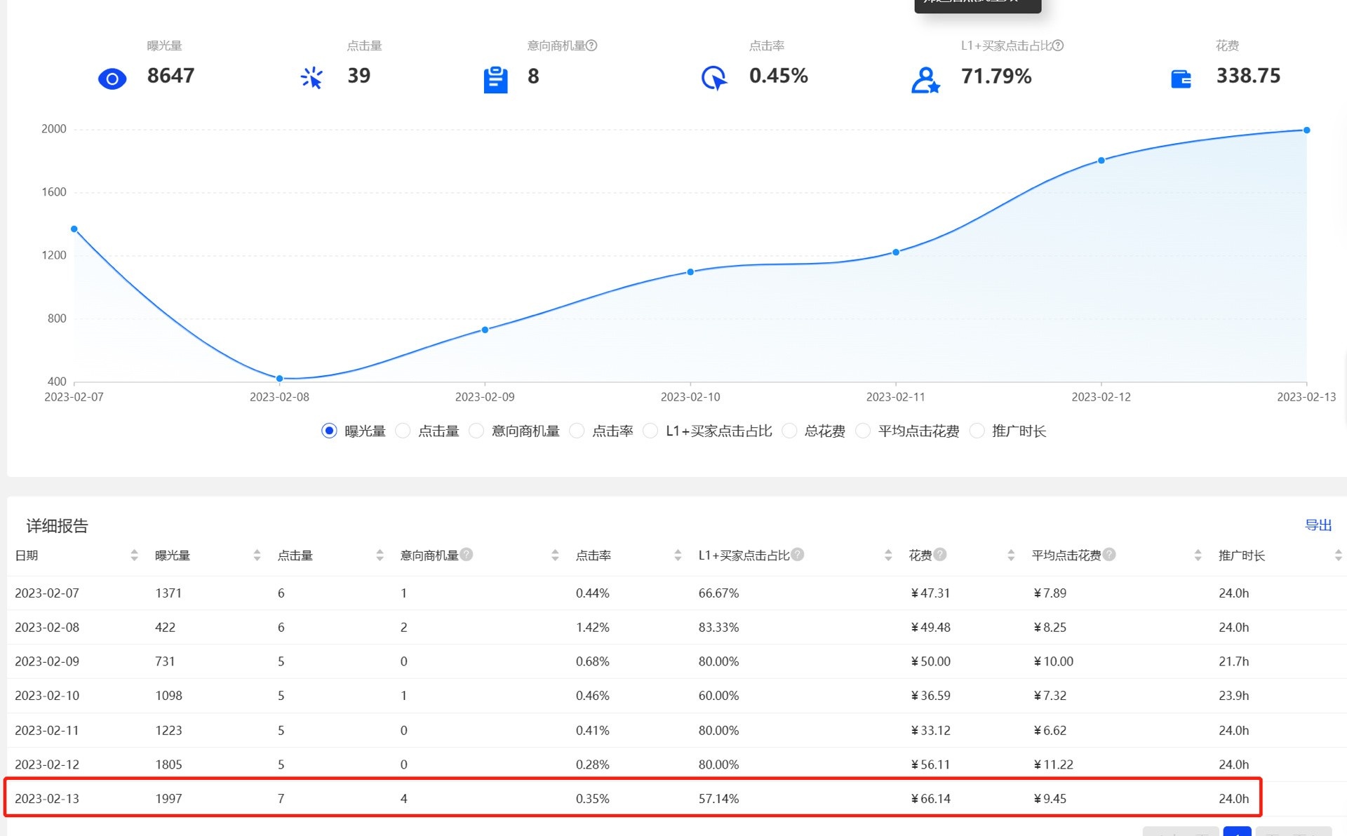Viewport: 1347px width, 836px height.
Task: Click the wallet cost icon
Action: [1181, 79]
